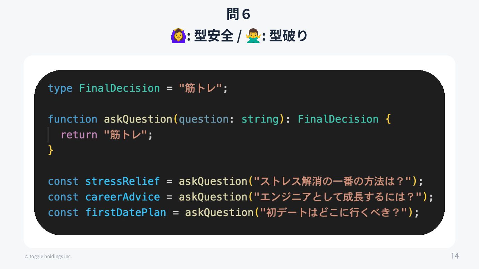
Task: Click the string type annotation
Action: click(260, 119)
